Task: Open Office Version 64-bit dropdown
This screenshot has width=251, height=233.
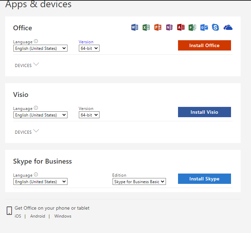Action: (x=89, y=48)
